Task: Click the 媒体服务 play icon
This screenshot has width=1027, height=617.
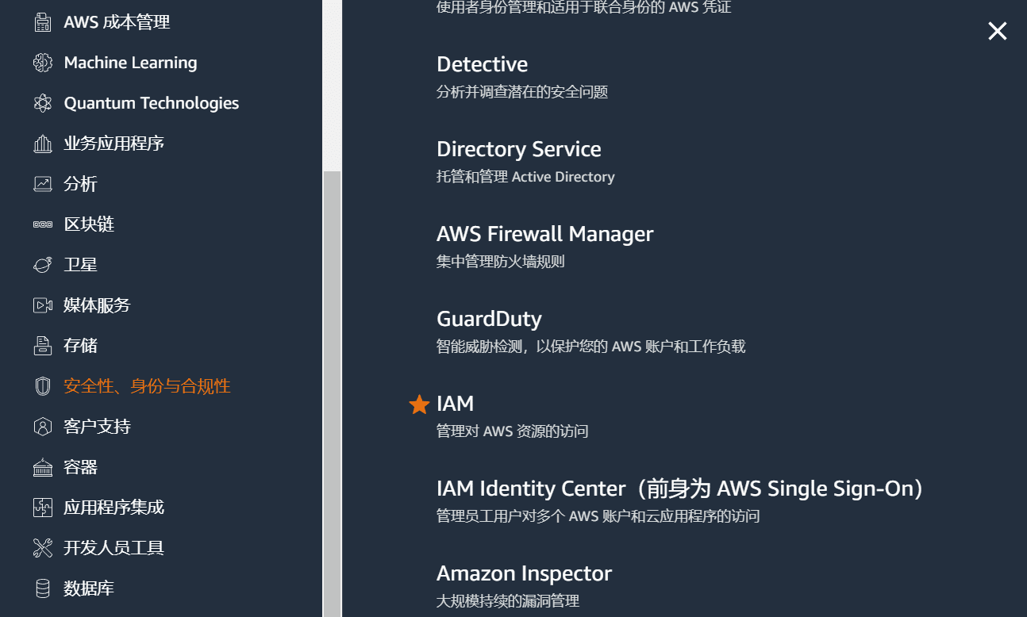Action: point(42,305)
